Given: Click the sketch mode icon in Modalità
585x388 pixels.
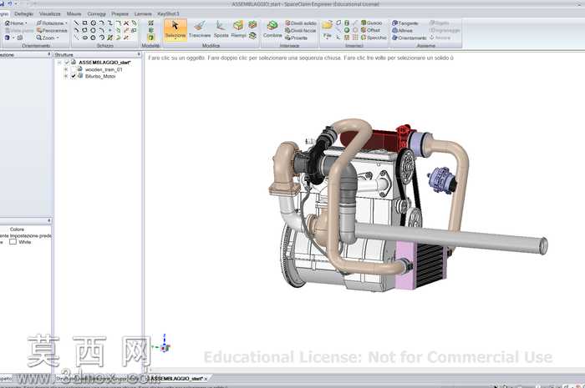Looking at the screenshot, I should [x=150, y=23].
